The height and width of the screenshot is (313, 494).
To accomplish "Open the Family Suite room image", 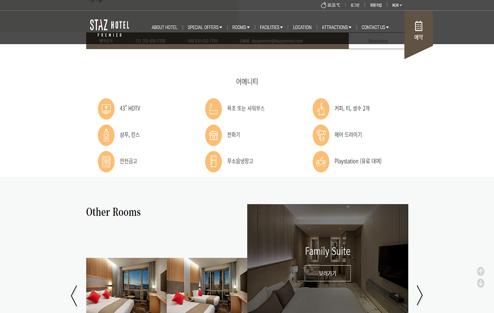I will click(328, 259).
